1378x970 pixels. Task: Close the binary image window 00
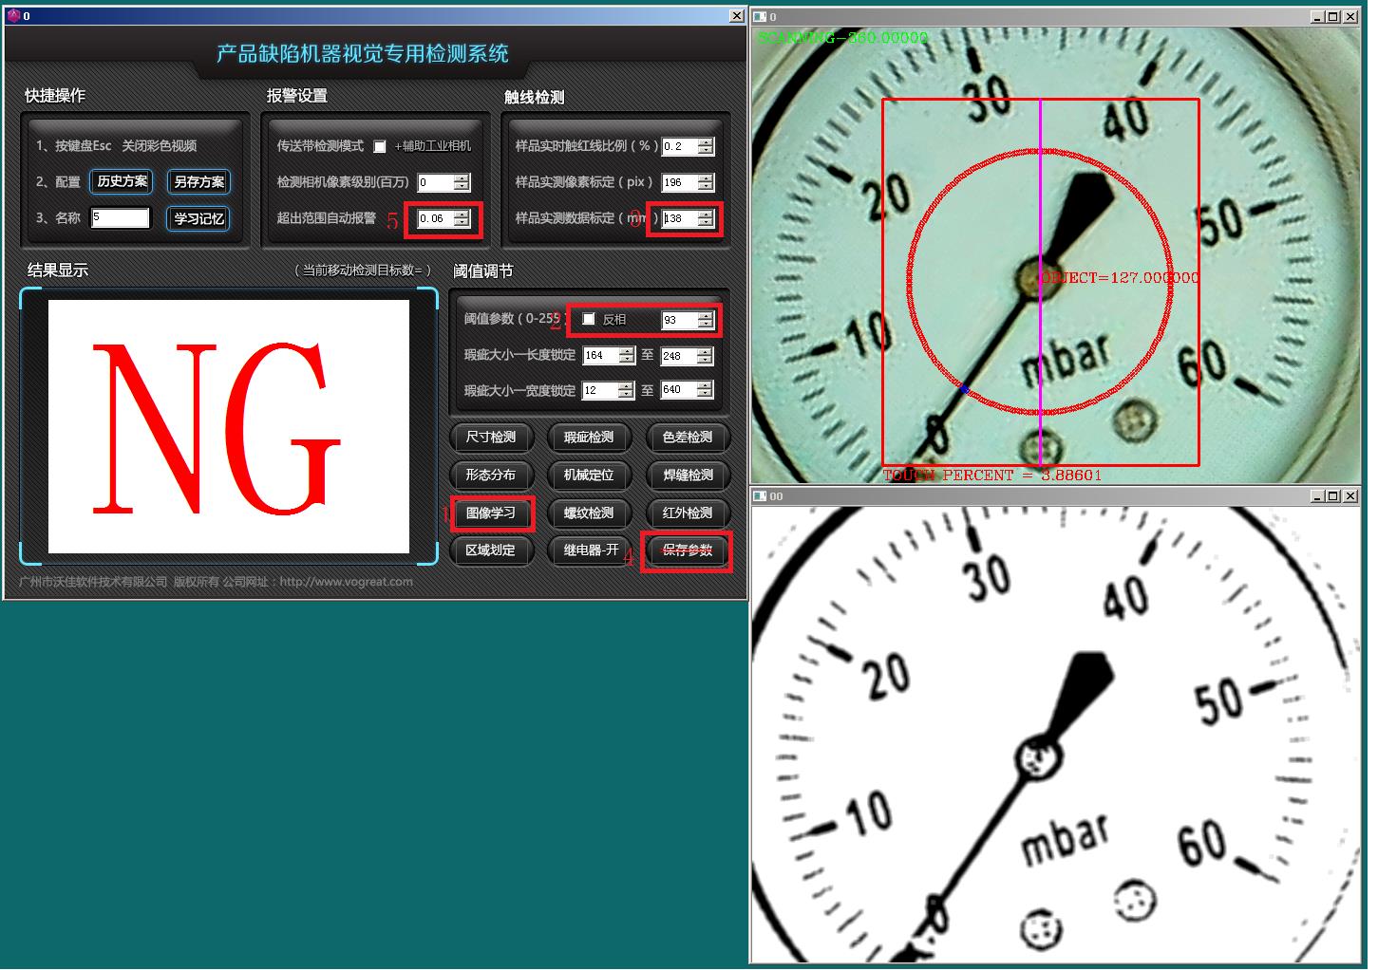pyautogui.click(x=1350, y=495)
